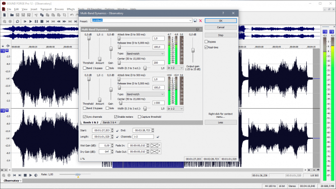The width and height of the screenshot is (336, 189).
Task: Click the OK button
Action: (221, 21)
